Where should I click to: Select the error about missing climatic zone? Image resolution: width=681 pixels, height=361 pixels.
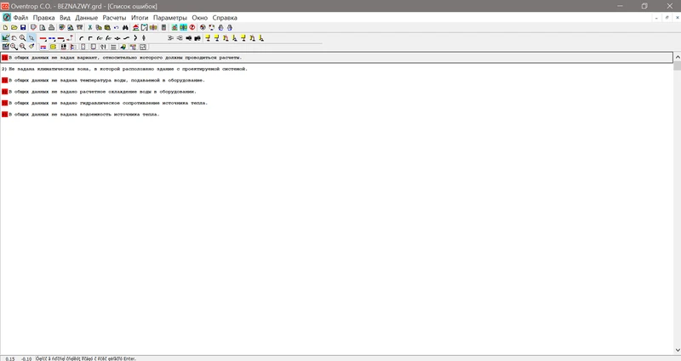126,69
